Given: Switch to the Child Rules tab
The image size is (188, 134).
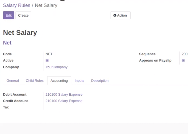Looking at the screenshot, I should click(x=35, y=81).
